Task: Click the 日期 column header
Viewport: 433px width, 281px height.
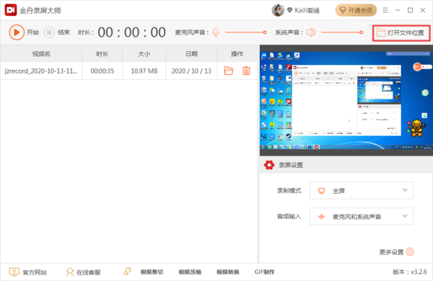Action: [191, 54]
